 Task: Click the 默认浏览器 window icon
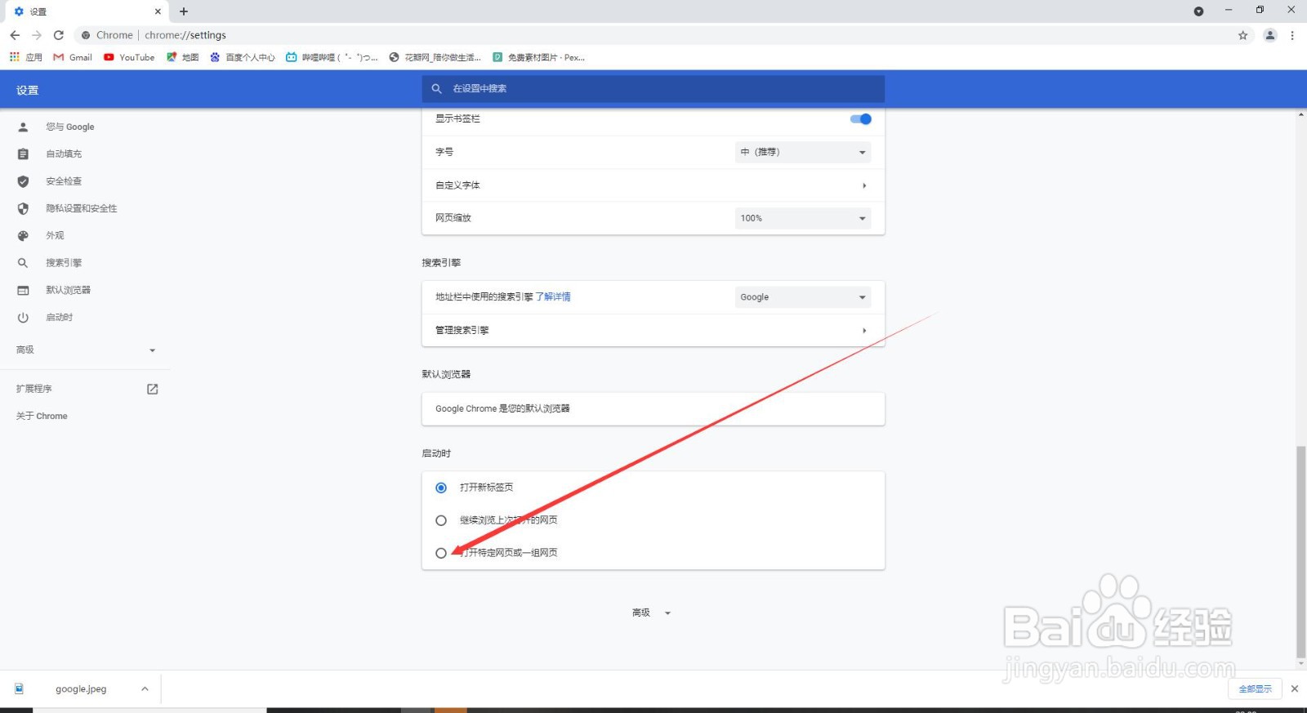click(x=23, y=290)
